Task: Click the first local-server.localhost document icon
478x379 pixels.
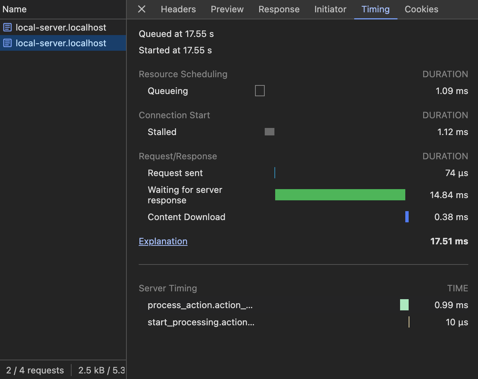Action: point(7,27)
